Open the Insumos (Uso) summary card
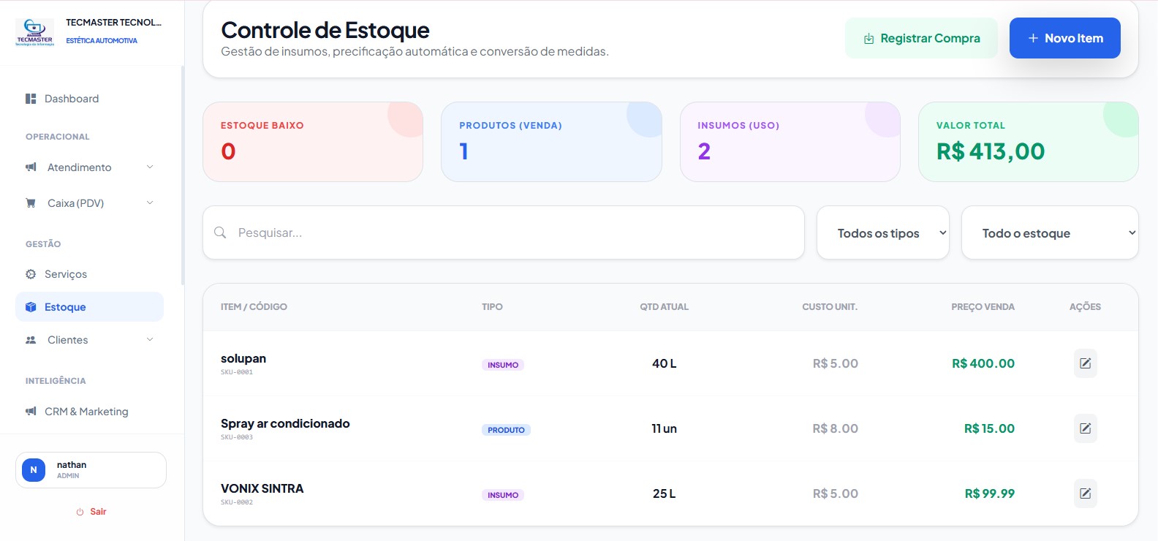The width and height of the screenshot is (1158, 541). tap(790, 142)
